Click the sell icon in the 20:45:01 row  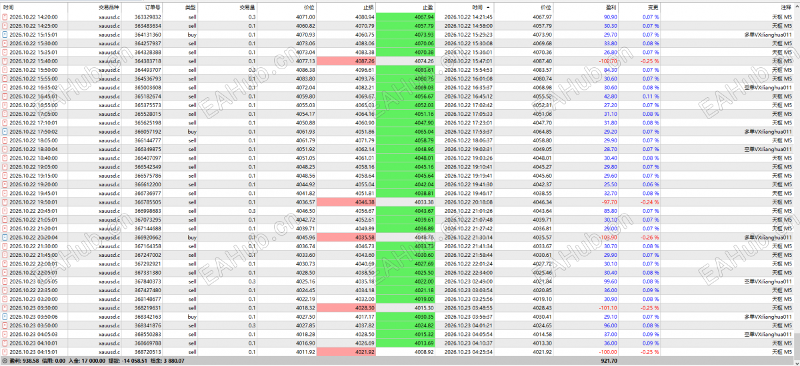[x=5, y=210]
